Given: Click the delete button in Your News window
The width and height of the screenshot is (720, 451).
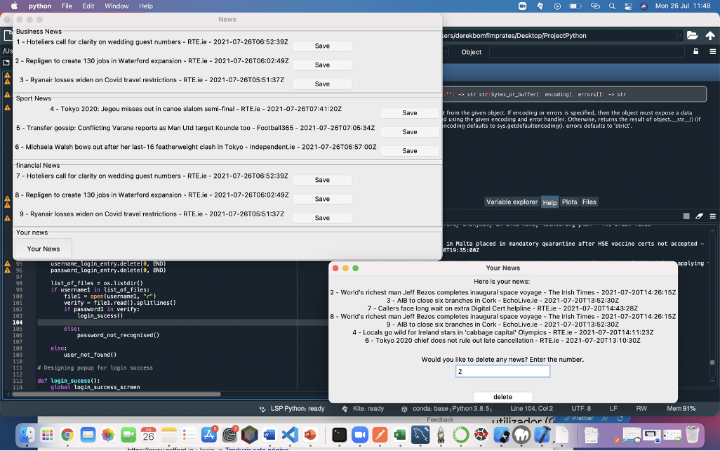Looking at the screenshot, I should [x=502, y=397].
